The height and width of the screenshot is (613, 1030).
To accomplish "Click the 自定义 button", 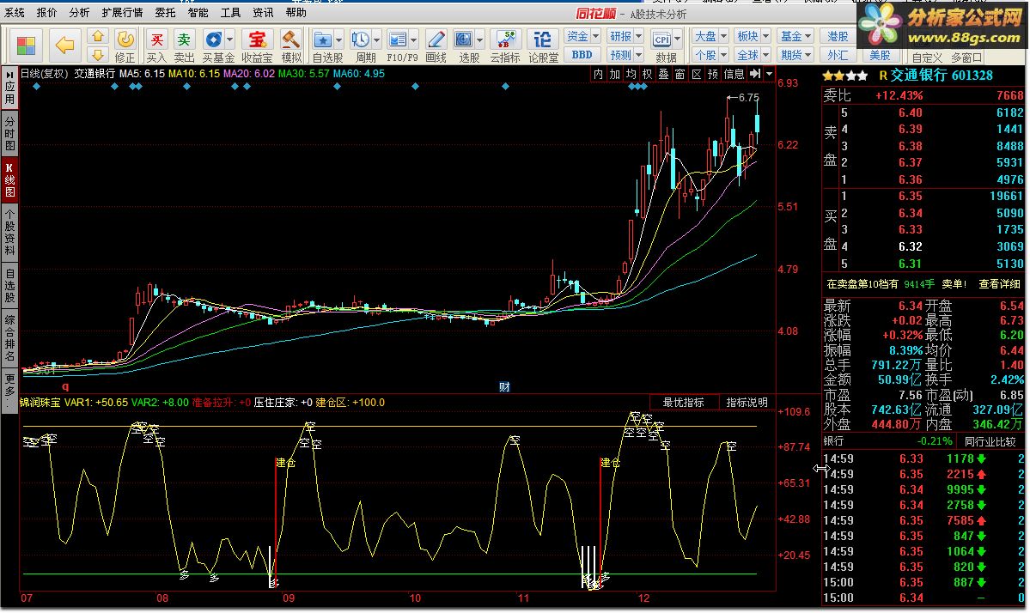I will point(927,58).
